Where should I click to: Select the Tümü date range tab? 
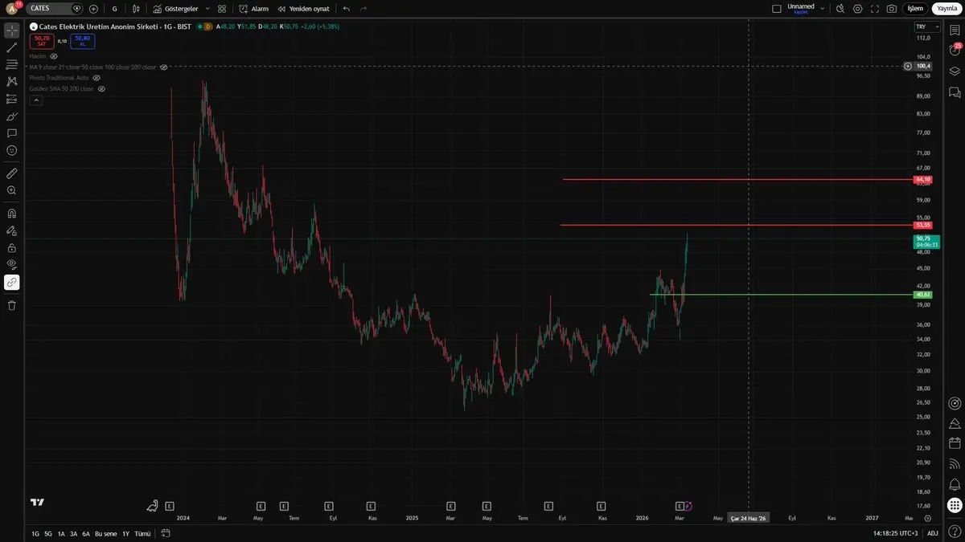(x=142, y=533)
